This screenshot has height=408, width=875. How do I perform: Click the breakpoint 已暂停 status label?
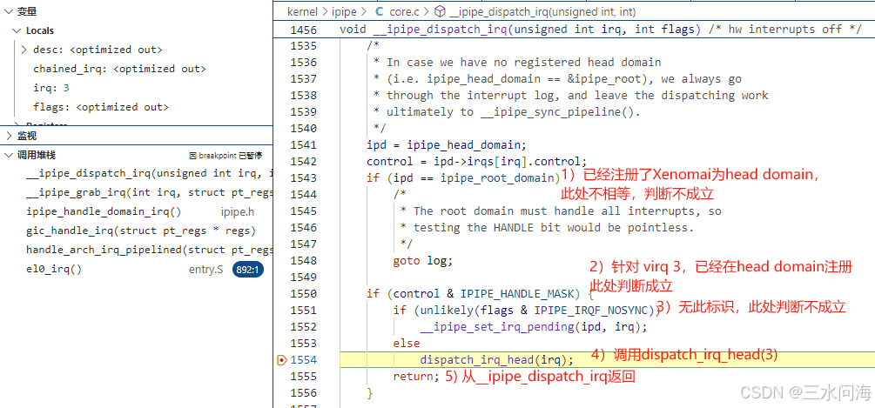click(x=226, y=156)
